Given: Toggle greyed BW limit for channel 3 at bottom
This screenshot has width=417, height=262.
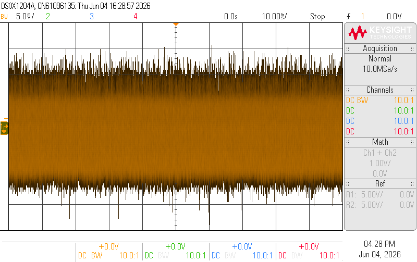Looking at the screenshot, I should (x=230, y=256).
